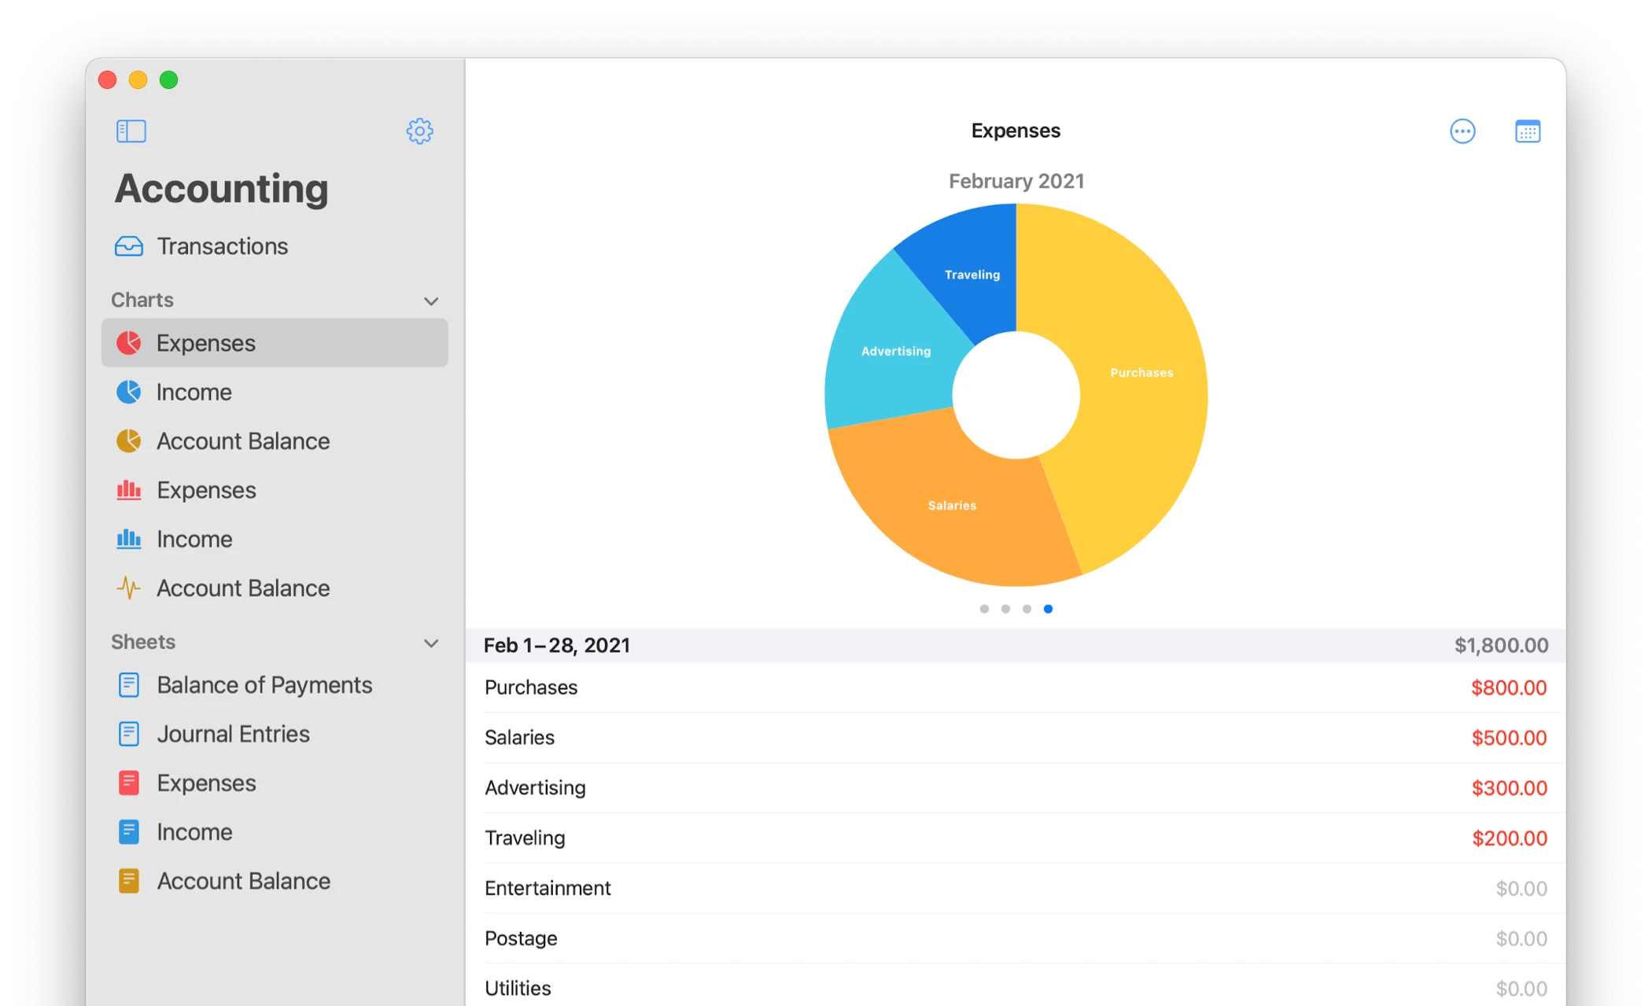
Task: Open the Income bar chart
Action: click(194, 540)
